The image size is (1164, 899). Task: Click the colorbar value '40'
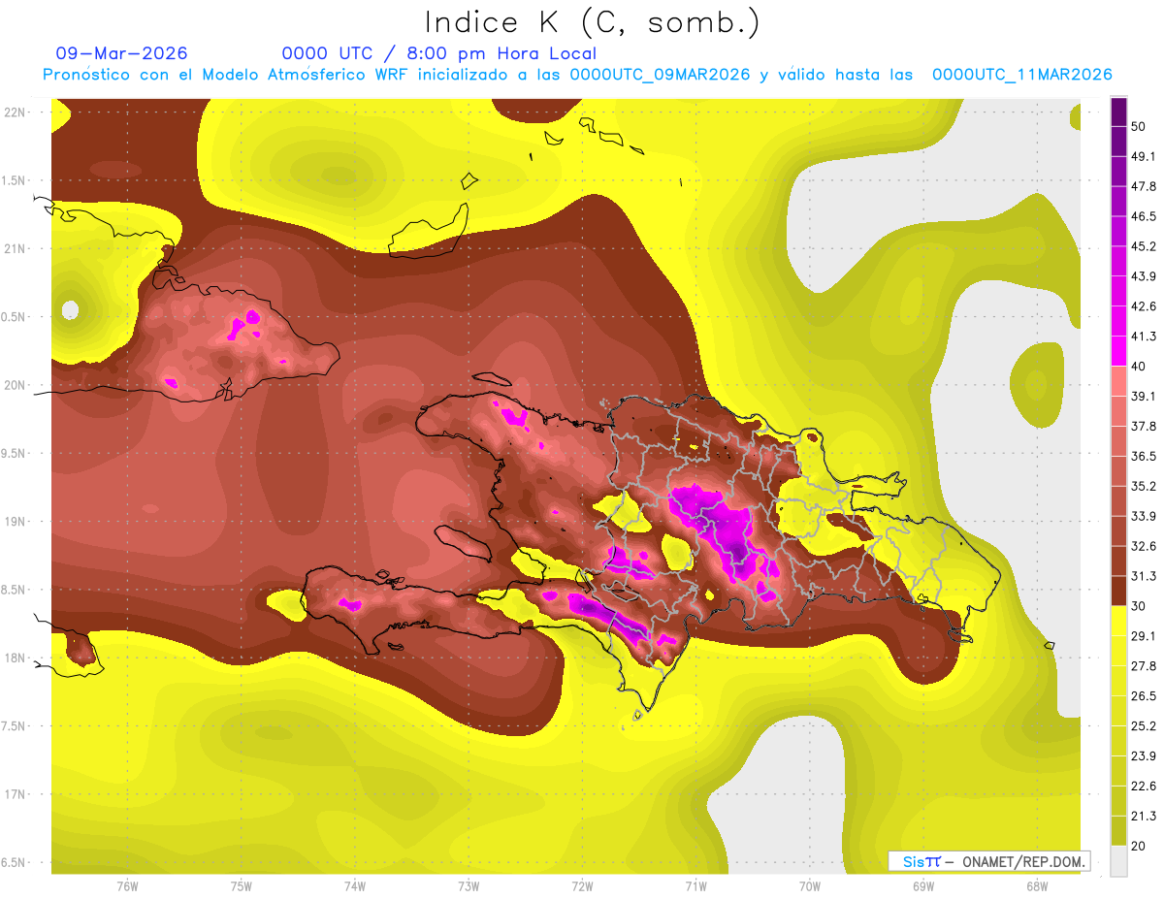point(1139,367)
